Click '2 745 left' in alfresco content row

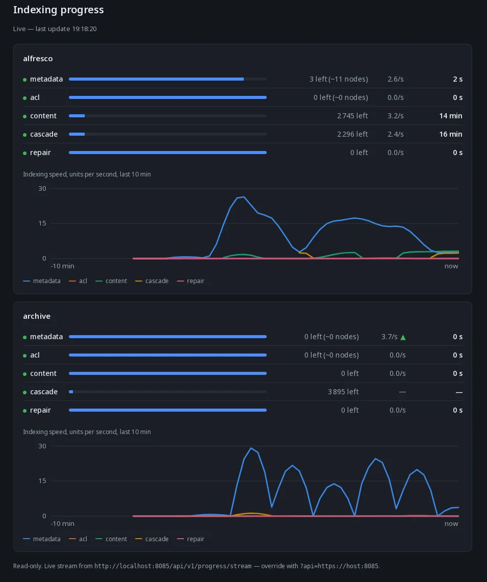click(x=353, y=116)
